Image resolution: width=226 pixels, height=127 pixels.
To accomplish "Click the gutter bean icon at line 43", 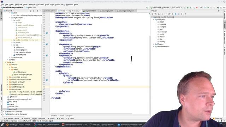I will coord(47,80).
